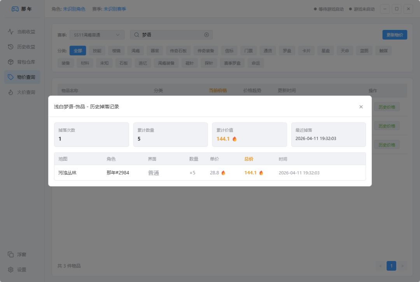Select the 星盘 category filter
The height and width of the screenshot is (282, 420).
pyautogui.click(x=325, y=50)
